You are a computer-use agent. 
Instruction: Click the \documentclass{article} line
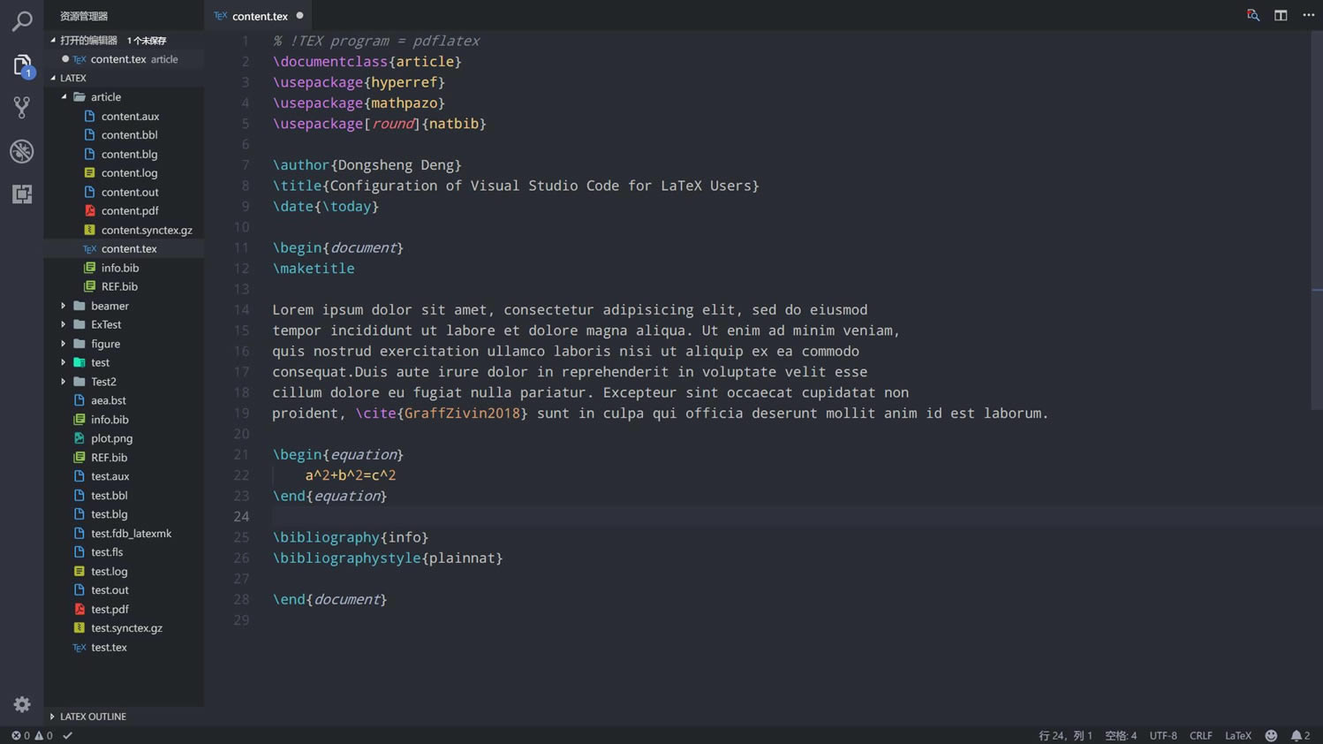(x=367, y=62)
